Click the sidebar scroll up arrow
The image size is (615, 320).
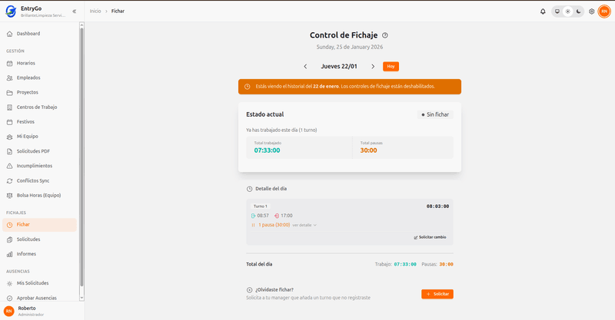coord(81,25)
